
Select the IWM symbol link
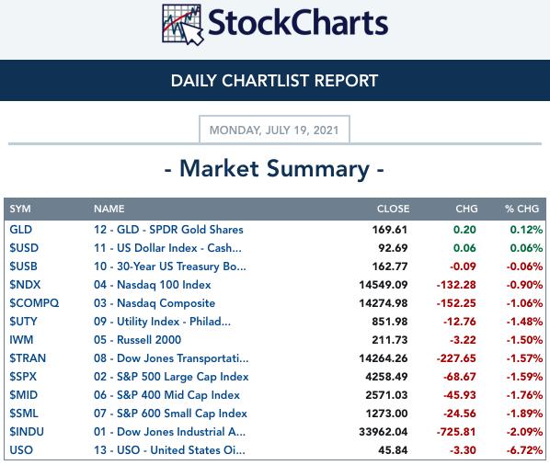pyautogui.click(x=21, y=339)
